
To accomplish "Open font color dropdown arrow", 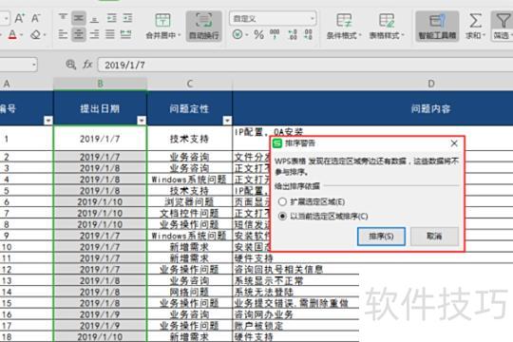I will (x=22, y=35).
